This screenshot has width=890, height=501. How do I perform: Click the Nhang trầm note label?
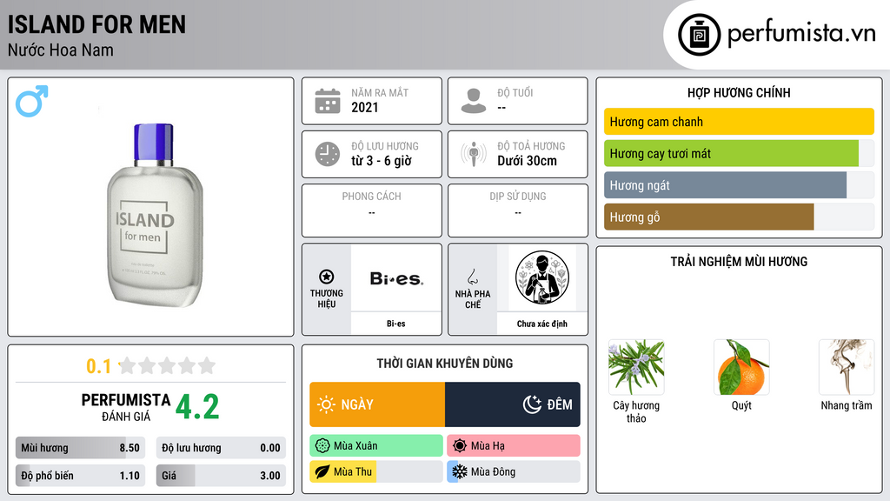click(x=847, y=405)
